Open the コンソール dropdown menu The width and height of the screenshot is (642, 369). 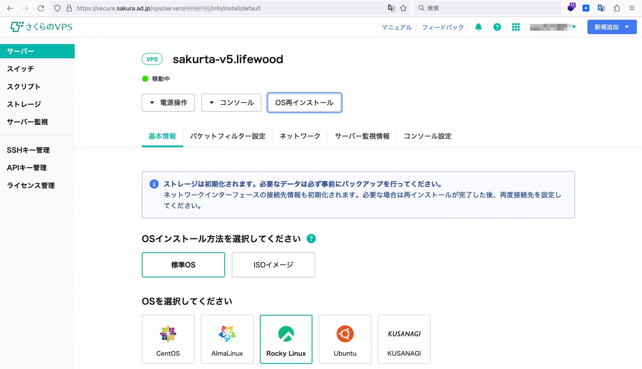tap(231, 103)
